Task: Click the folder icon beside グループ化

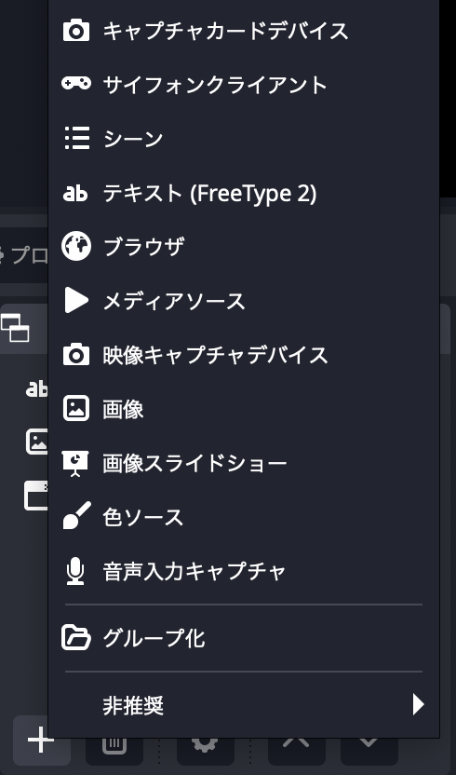Action: click(x=76, y=637)
